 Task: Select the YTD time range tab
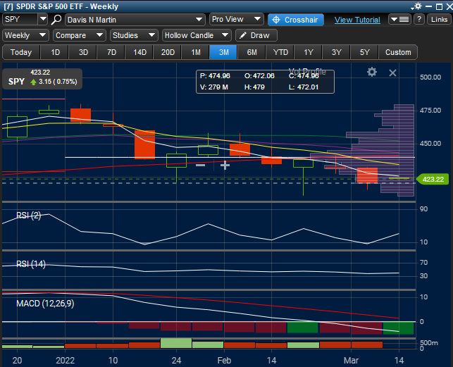(x=280, y=52)
